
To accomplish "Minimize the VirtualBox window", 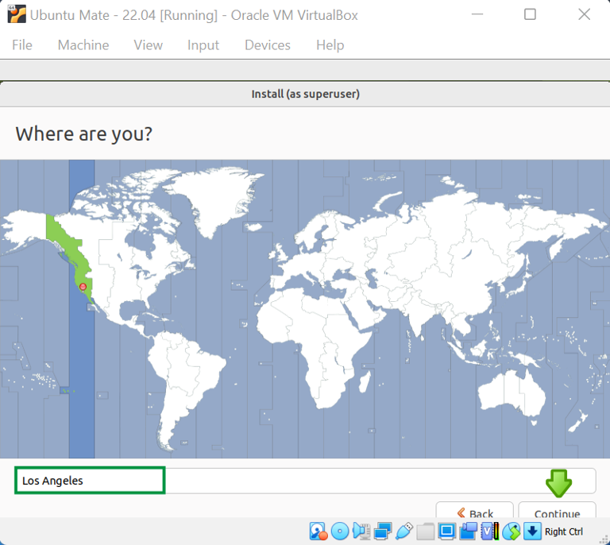I will click(477, 14).
